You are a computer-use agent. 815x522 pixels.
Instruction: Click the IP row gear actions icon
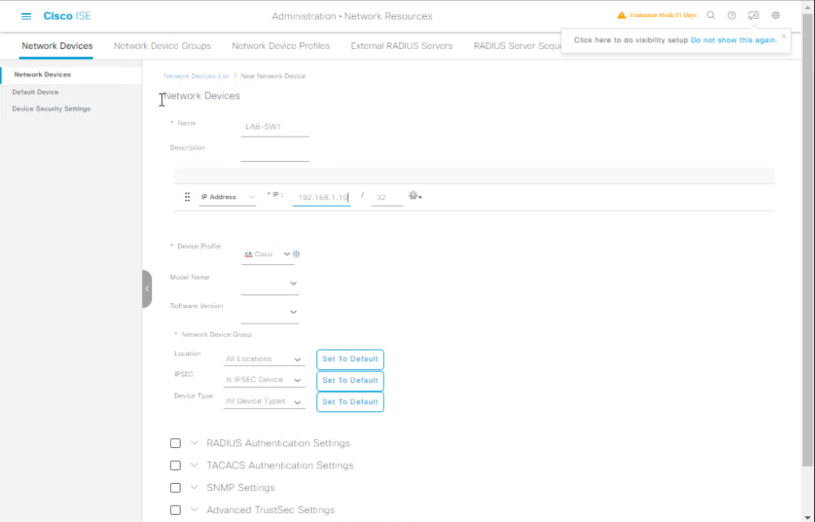[415, 196]
